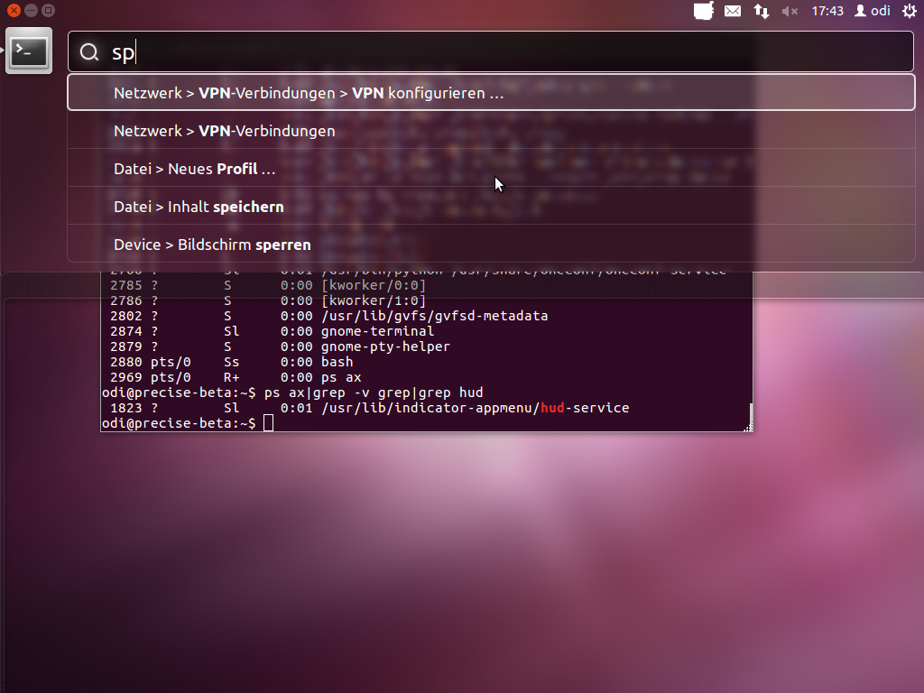Viewport: 924px width, 693px height.
Task: Click the 'ps ax|grep -v grep|grep hud' command
Action: click(374, 393)
